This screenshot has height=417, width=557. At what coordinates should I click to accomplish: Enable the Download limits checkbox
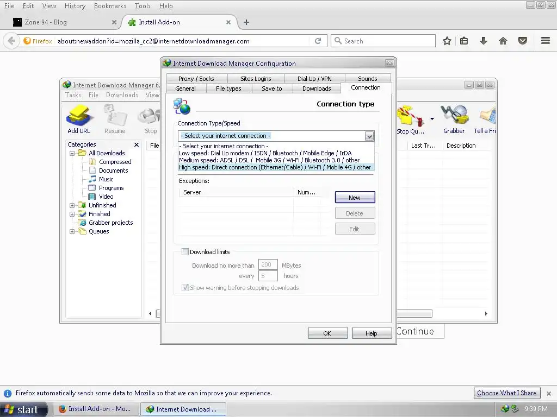point(185,252)
